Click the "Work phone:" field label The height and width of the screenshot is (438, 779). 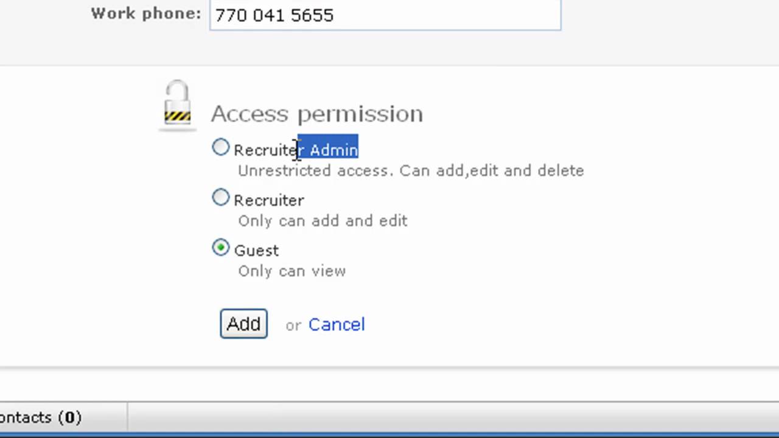click(x=146, y=13)
